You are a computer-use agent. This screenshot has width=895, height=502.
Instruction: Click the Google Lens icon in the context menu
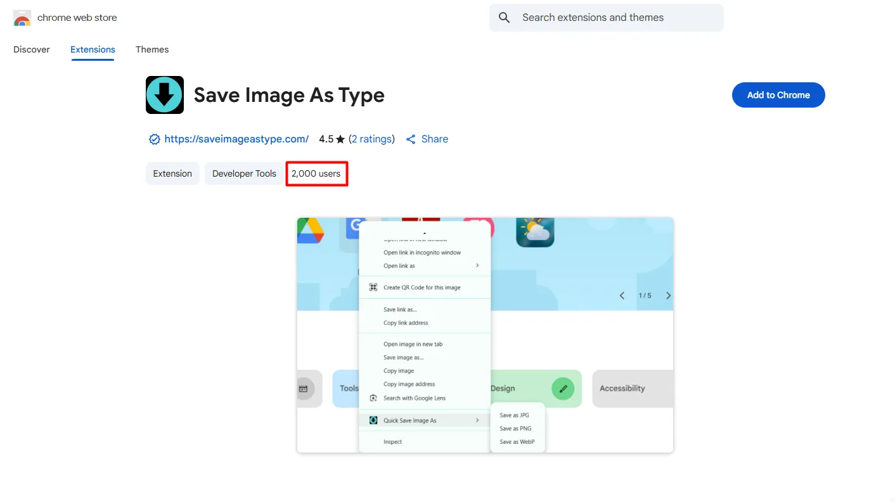[x=373, y=398]
